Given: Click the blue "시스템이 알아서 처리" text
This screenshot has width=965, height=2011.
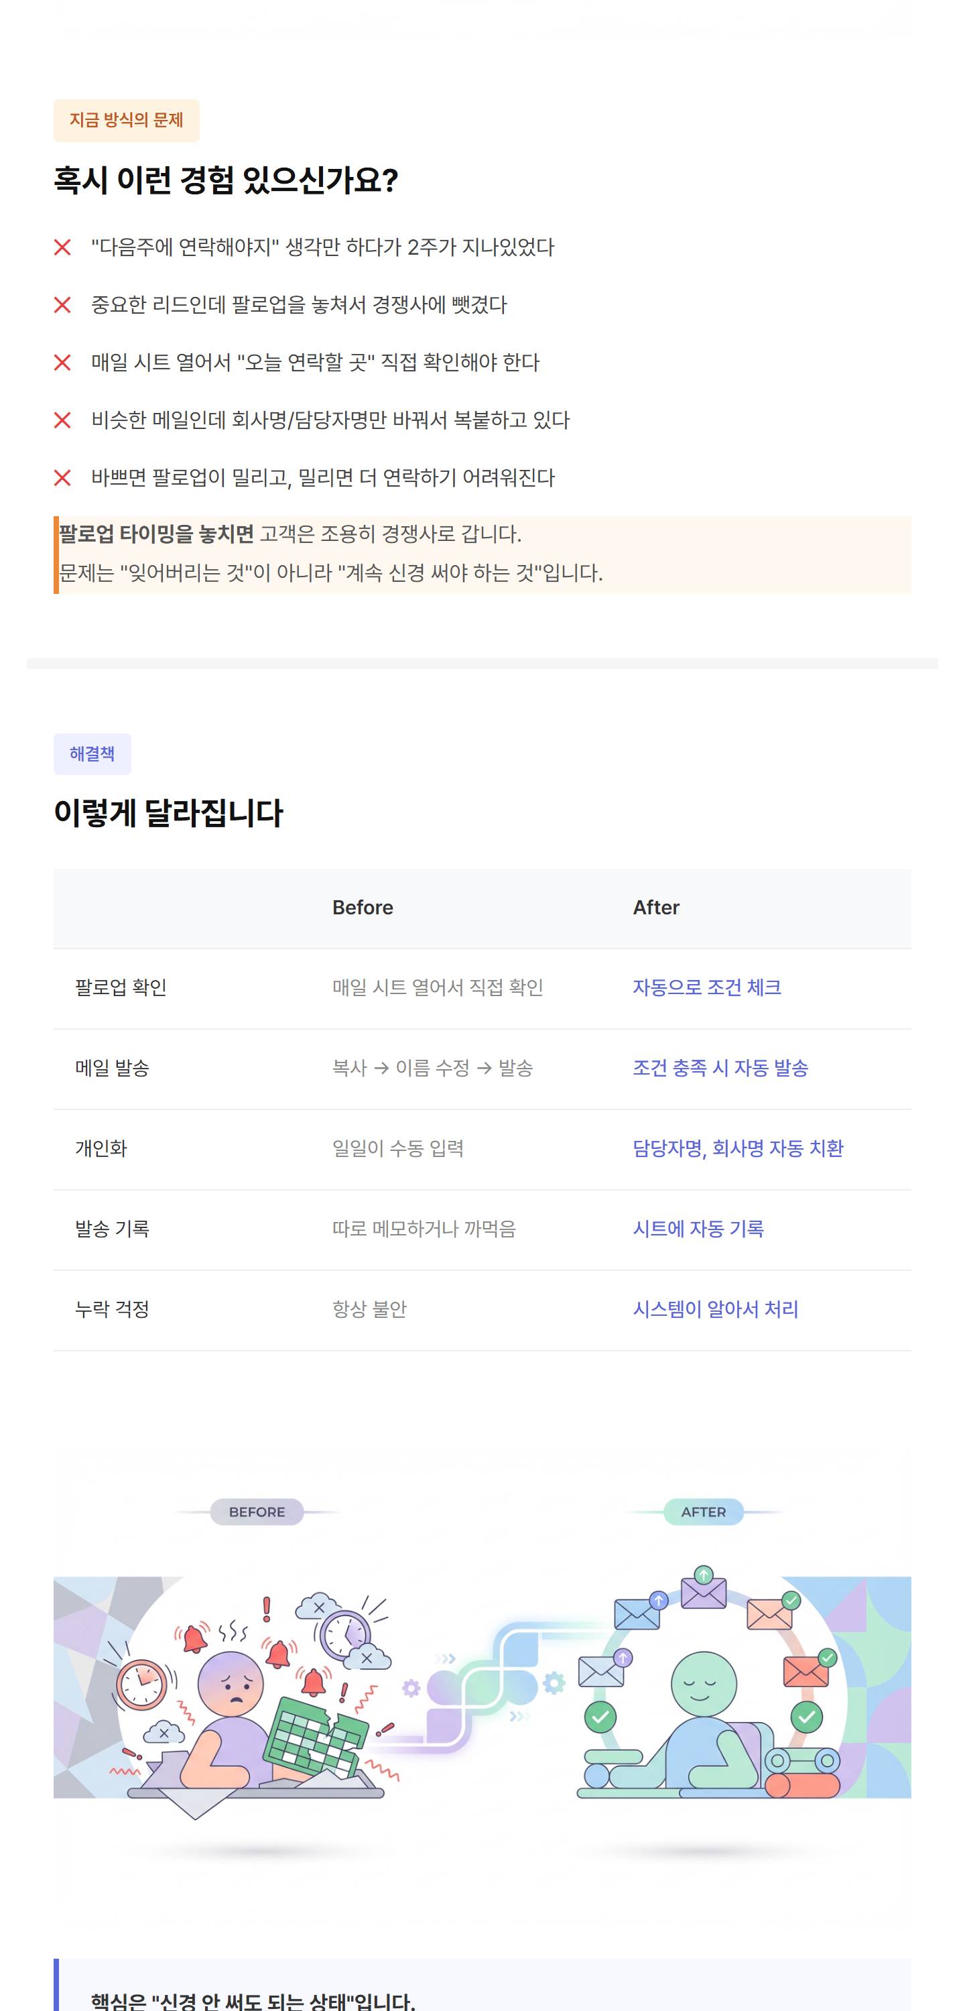Looking at the screenshot, I should pos(715,1309).
